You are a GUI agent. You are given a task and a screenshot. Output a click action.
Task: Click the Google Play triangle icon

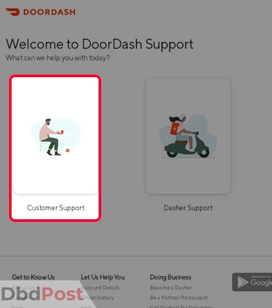(243, 282)
